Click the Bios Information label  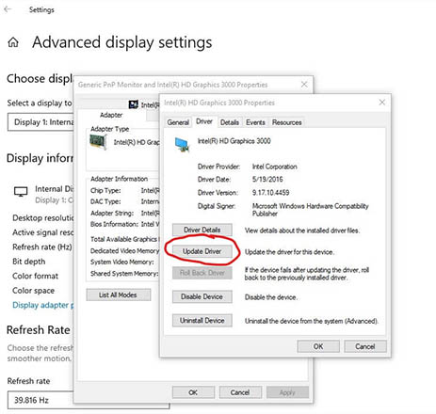(x=114, y=224)
